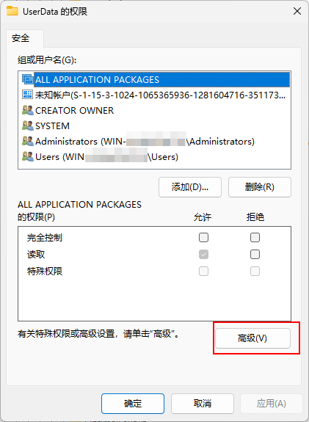This screenshot has height=422, width=309.
Task: Click the CREATOR OWNER user icon
Action: click(x=28, y=110)
